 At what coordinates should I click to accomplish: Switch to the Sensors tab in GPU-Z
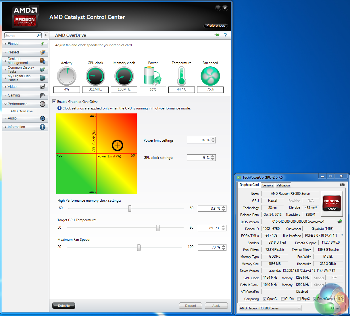pos(268,185)
